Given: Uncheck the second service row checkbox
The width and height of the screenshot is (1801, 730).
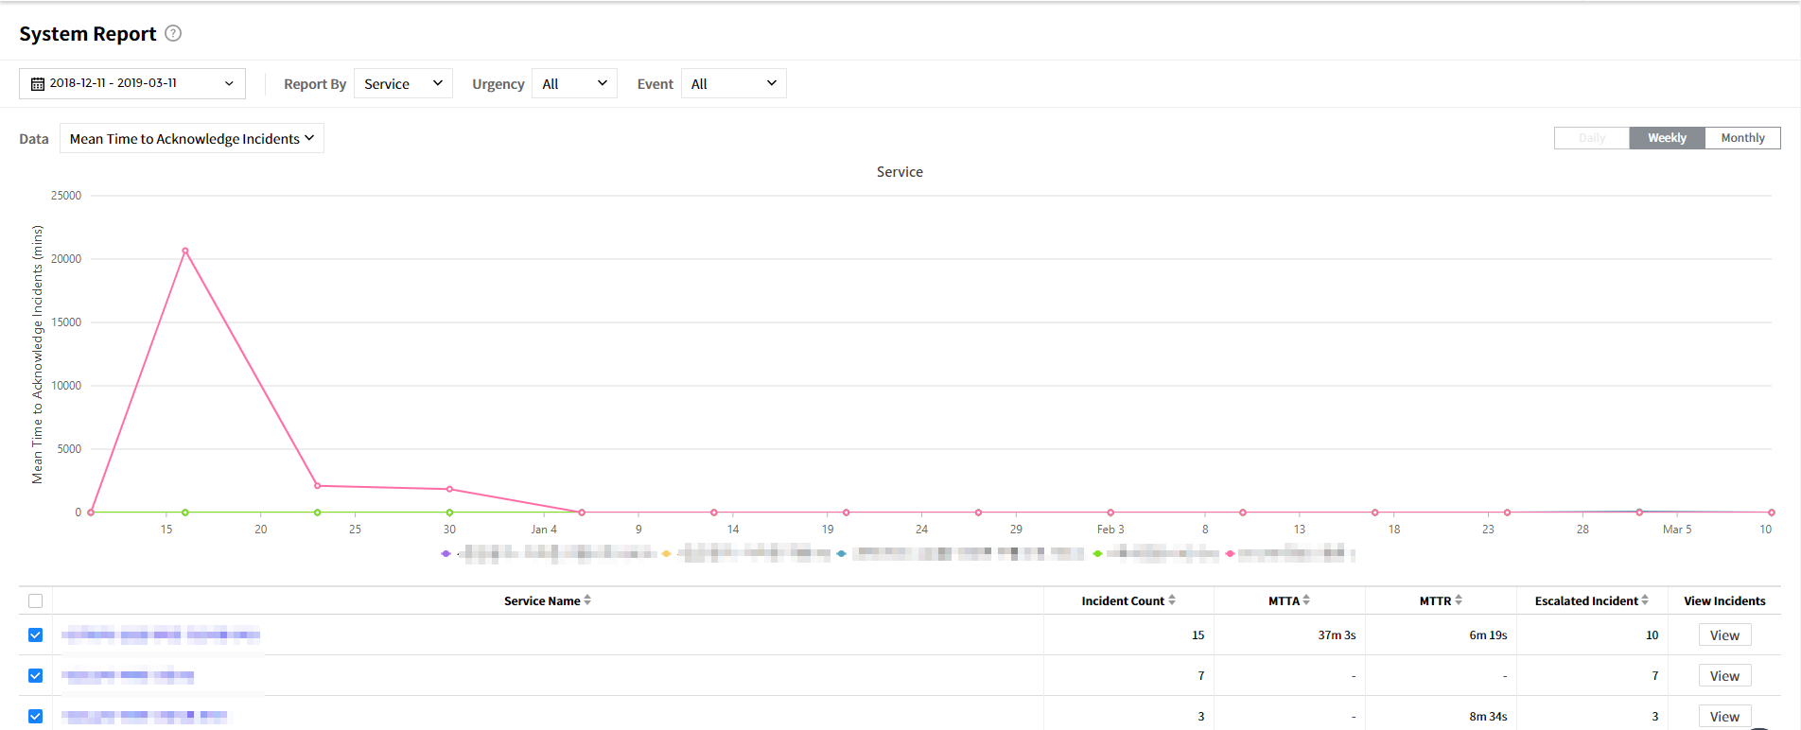Looking at the screenshot, I should click(36, 676).
